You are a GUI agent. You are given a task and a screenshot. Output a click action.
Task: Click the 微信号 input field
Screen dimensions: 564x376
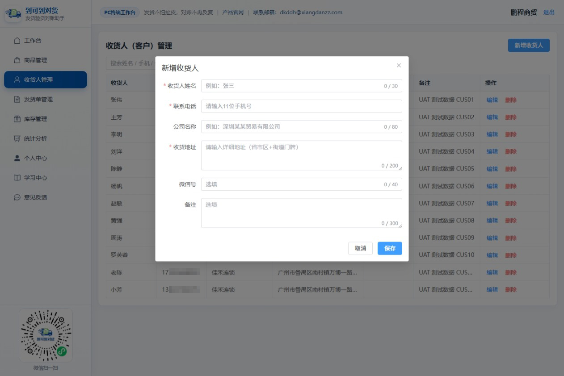coord(301,184)
